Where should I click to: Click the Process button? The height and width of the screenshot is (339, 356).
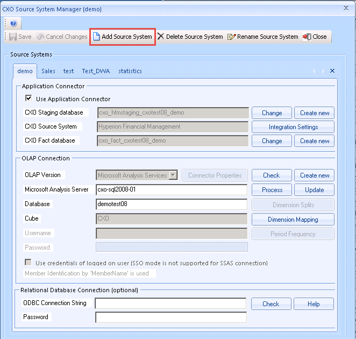[272, 190]
